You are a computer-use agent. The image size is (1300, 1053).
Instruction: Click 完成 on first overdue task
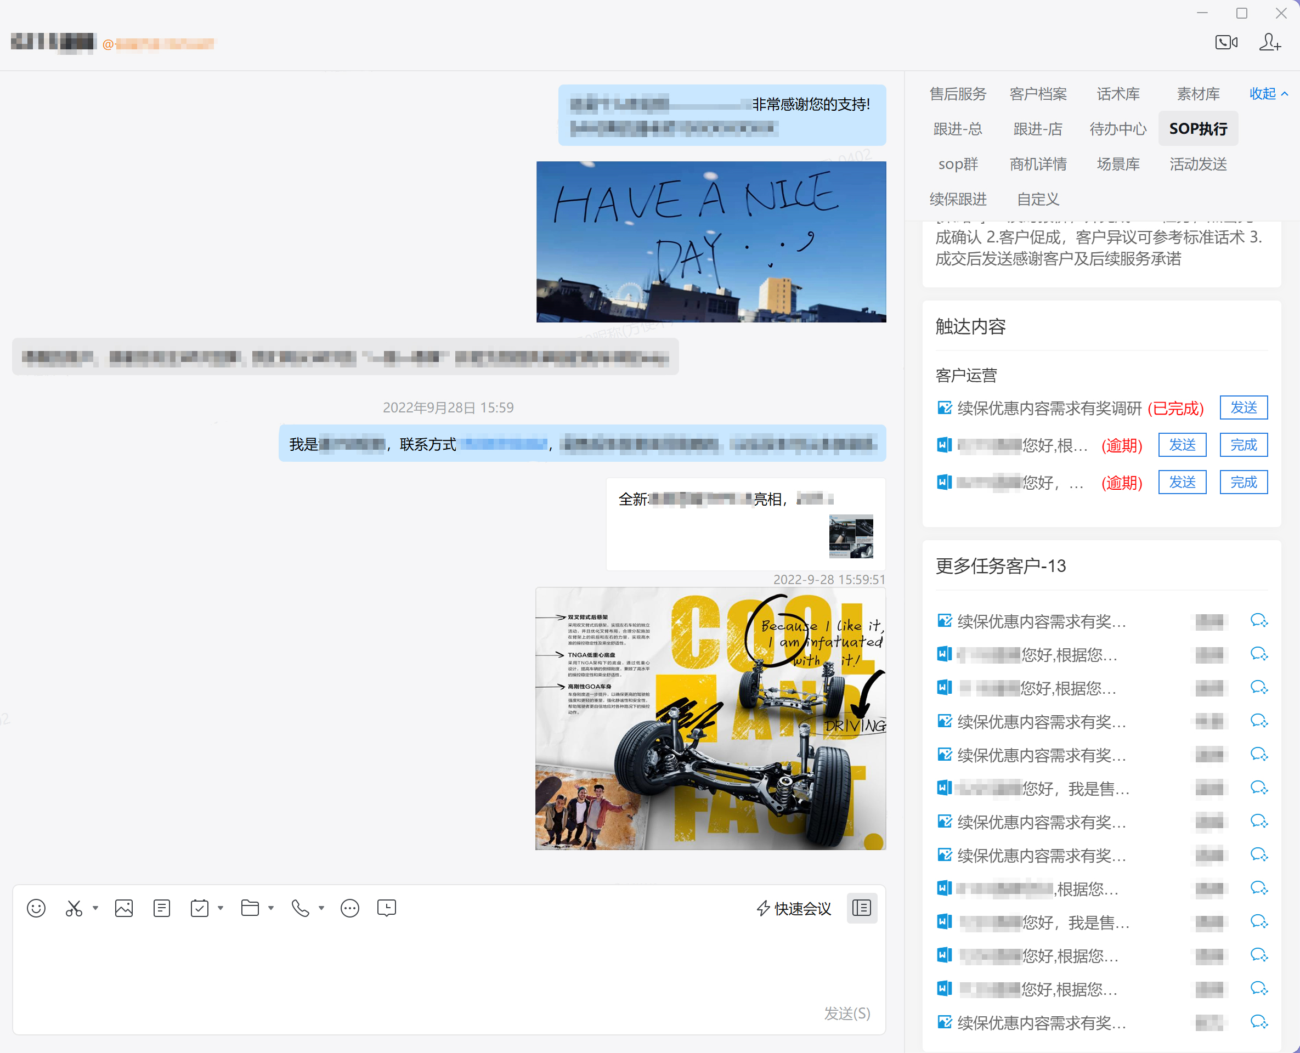pyautogui.click(x=1243, y=445)
